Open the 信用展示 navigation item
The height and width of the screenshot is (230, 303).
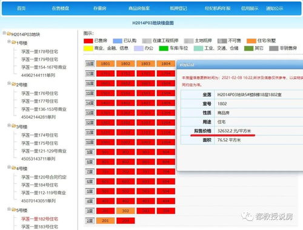click(x=250, y=8)
